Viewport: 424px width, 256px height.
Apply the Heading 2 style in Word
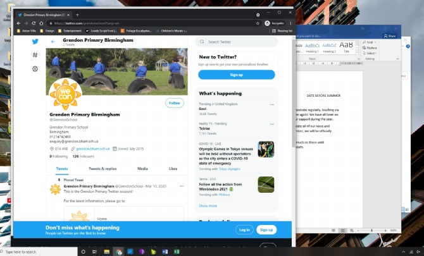pyautogui.click(x=329, y=48)
